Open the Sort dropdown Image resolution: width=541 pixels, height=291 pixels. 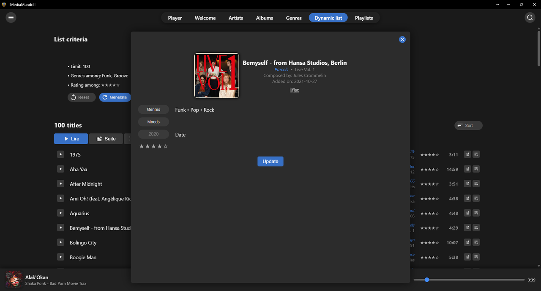pos(468,126)
